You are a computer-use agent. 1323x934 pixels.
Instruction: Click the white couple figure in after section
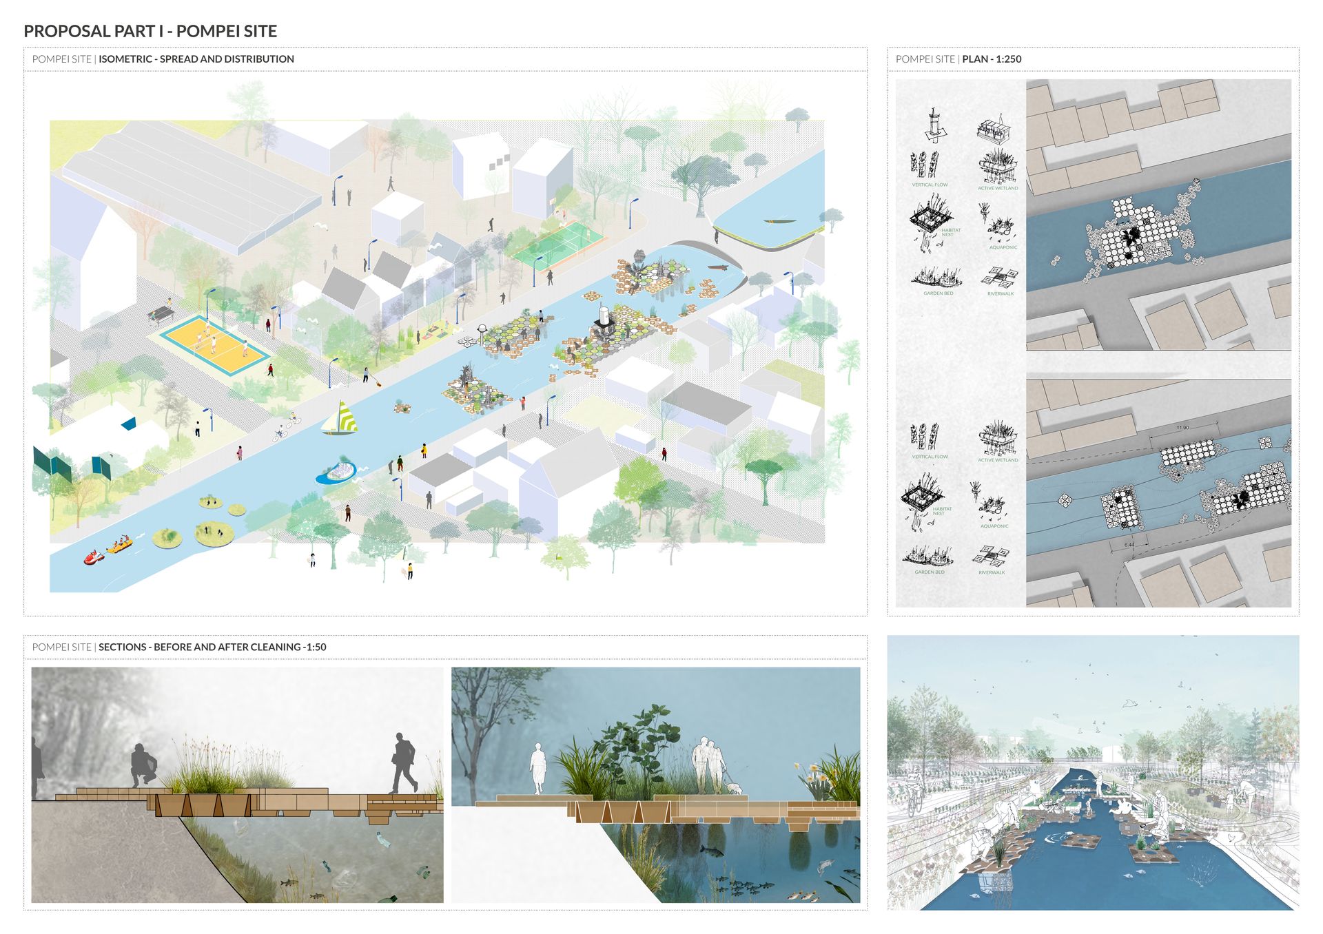709,765
